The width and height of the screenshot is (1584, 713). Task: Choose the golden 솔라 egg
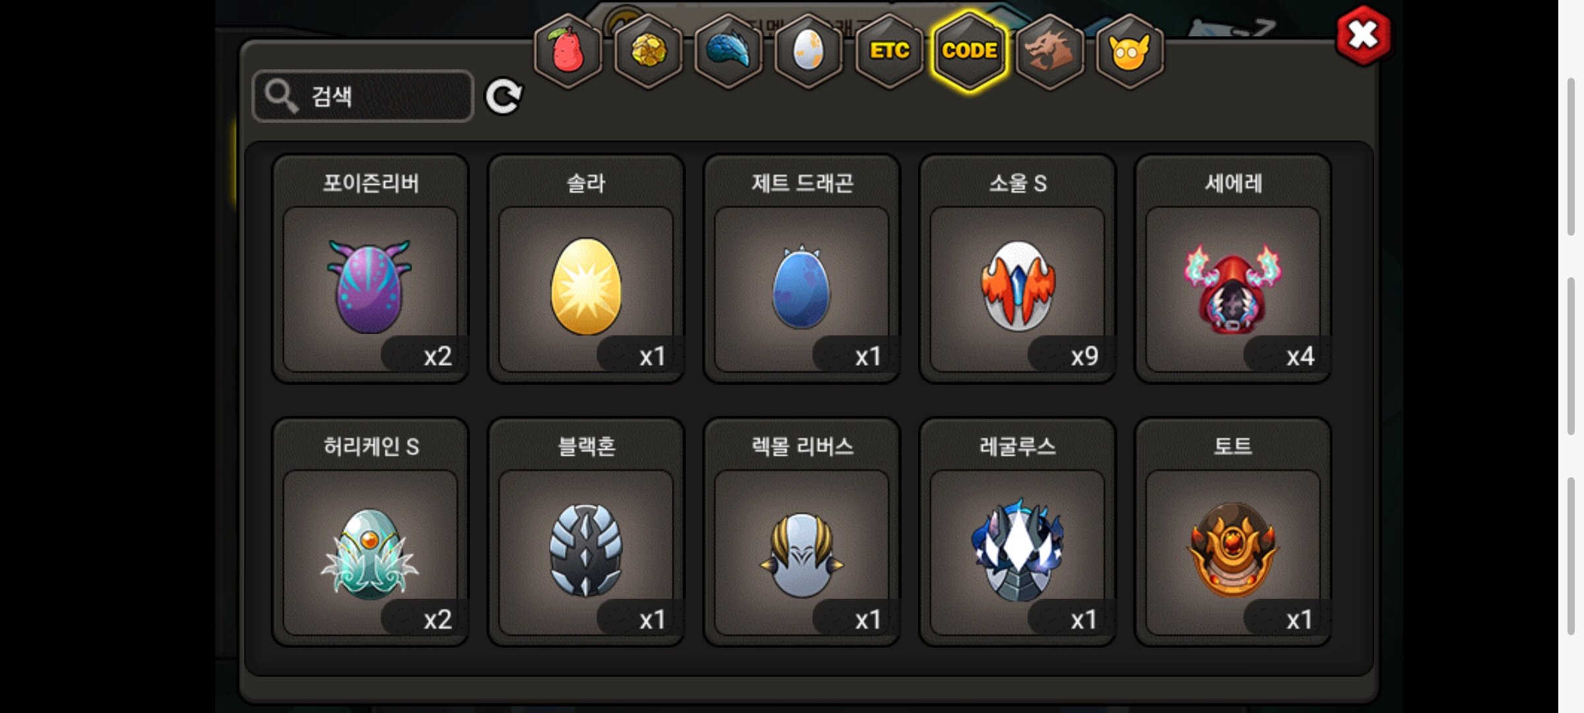(586, 269)
